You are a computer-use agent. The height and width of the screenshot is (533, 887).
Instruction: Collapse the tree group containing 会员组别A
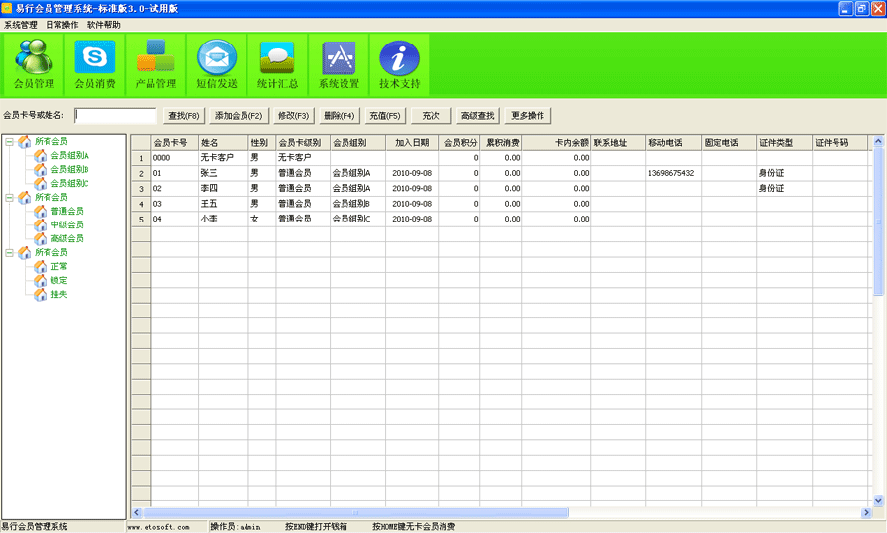click(9, 142)
